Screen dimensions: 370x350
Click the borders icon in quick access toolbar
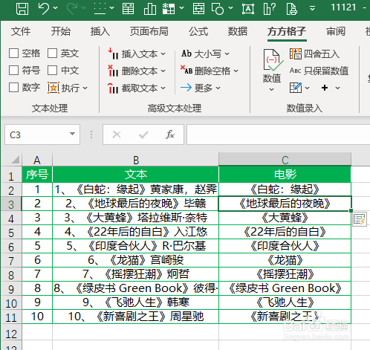point(100,9)
